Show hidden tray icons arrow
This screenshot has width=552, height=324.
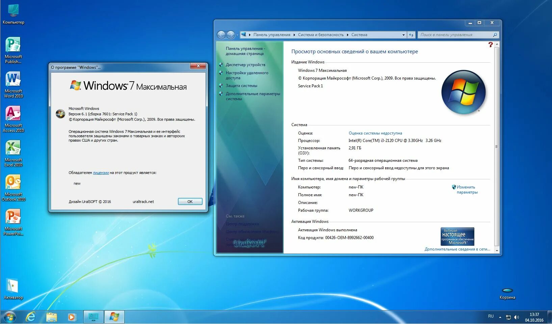point(500,317)
